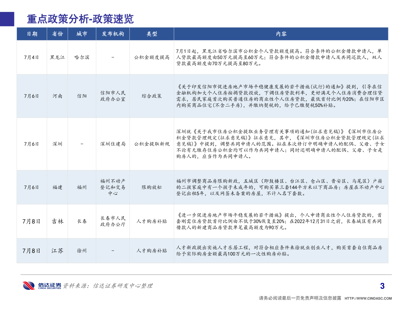
Task: Click the 内容 column header
Action: pyautogui.click(x=281, y=34)
